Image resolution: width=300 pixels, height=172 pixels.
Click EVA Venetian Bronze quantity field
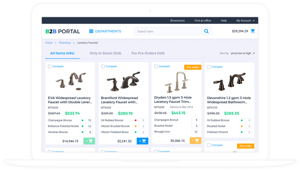(x=89, y=132)
